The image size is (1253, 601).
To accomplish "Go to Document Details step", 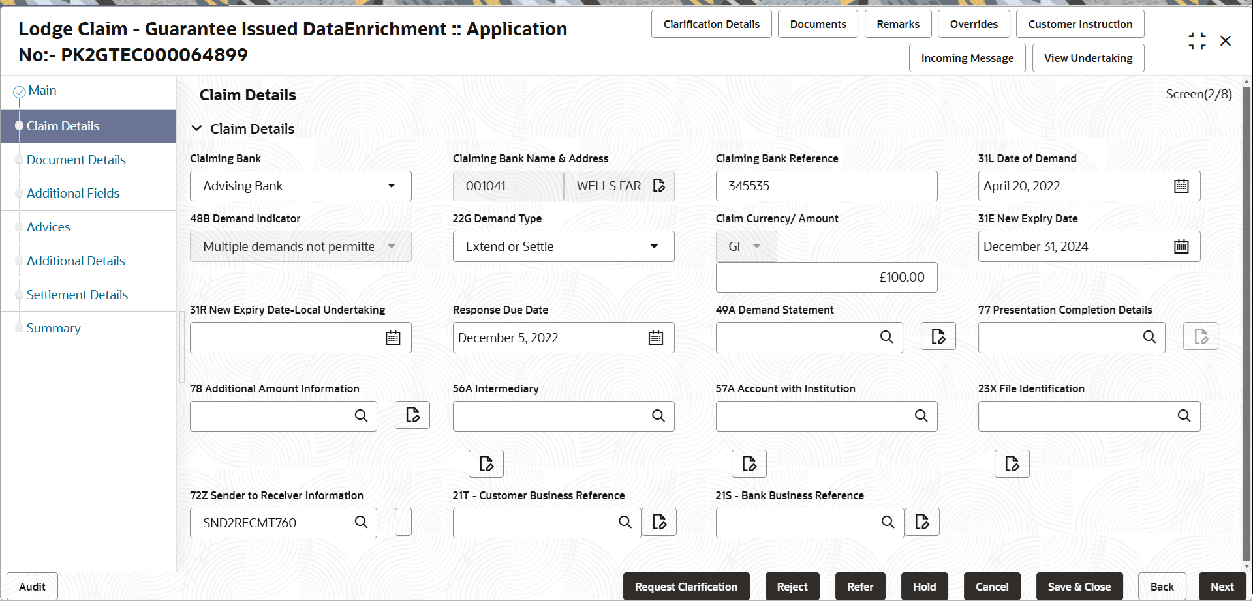I will coord(76,160).
